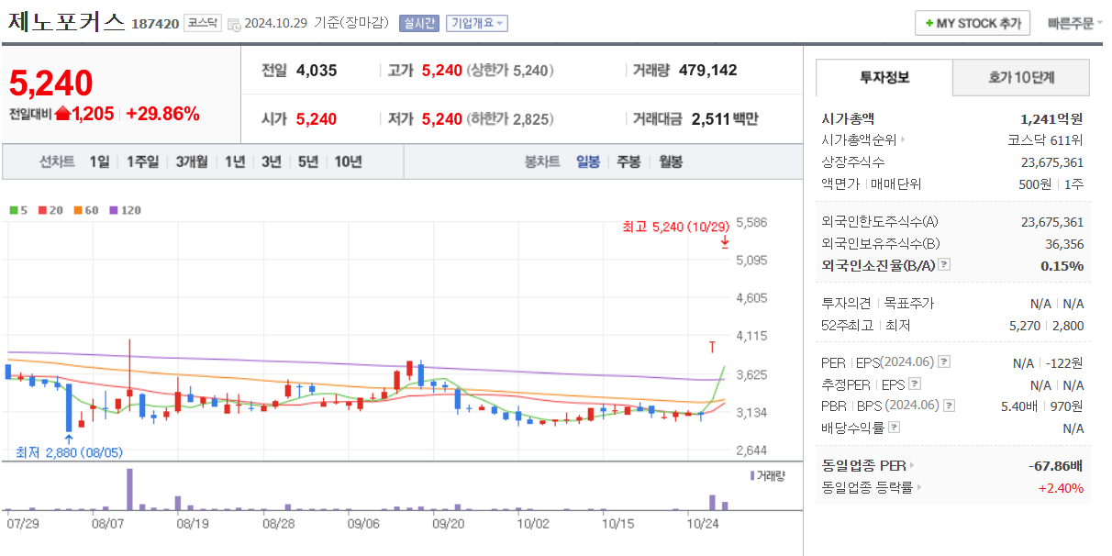Click orange 60-day moving average legend square
Viewport: 1112px width, 556px height.
tap(78, 210)
